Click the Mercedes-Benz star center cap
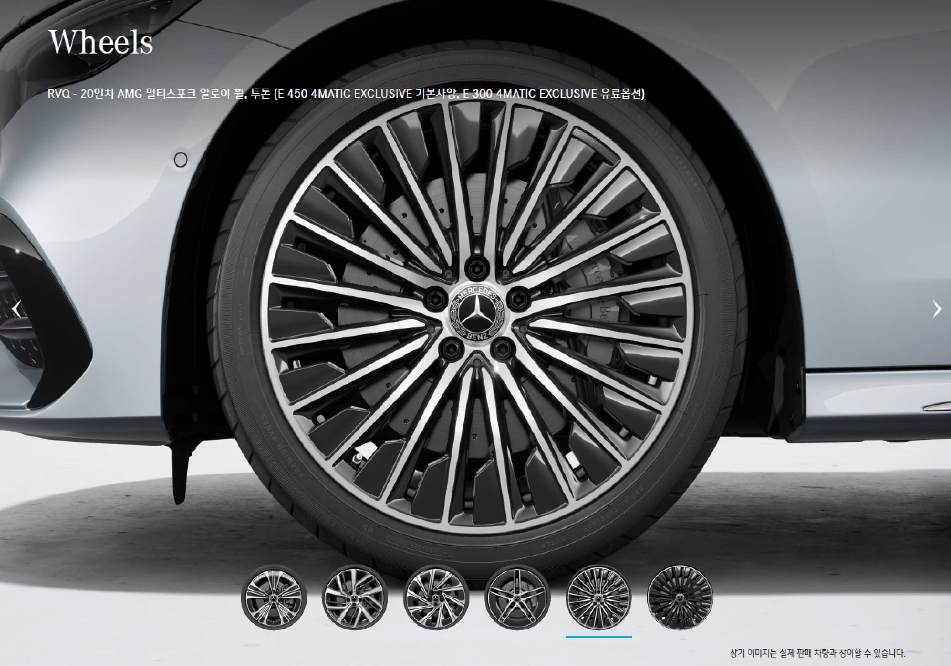Image resolution: width=951 pixels, height=666 pixels. (476, 314)
